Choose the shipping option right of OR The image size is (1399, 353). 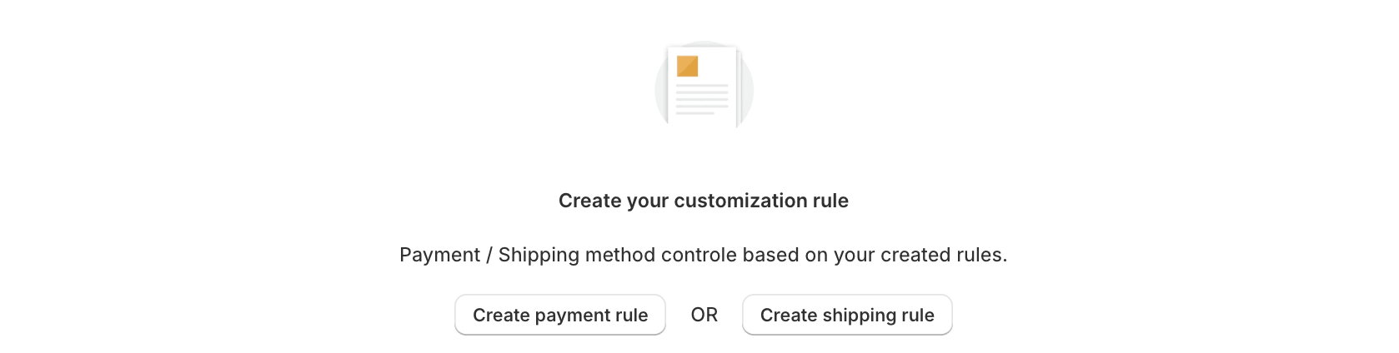847,315
